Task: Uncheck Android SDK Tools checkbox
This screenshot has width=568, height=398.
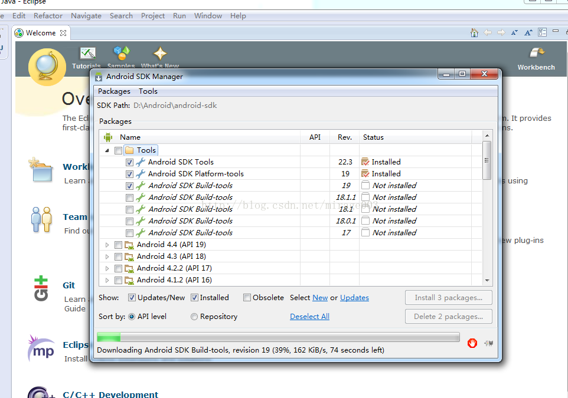Action: pyautogui.click(x=129, y=163)
